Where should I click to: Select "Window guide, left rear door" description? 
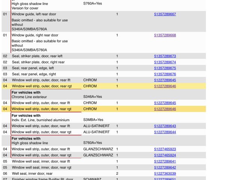(35, 14)
